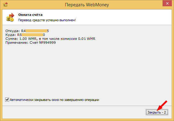Select the Оплата счёта heading

coord(30,15)
